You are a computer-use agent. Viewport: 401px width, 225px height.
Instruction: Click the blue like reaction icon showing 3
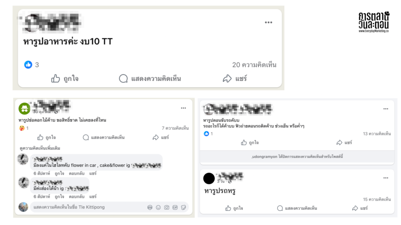pyautogui.click(x=28, y=64)
